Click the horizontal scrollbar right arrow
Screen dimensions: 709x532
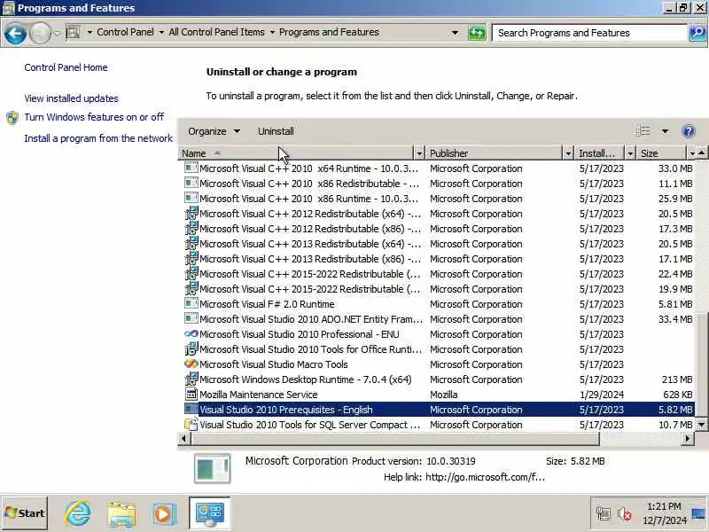pos(688,438)
